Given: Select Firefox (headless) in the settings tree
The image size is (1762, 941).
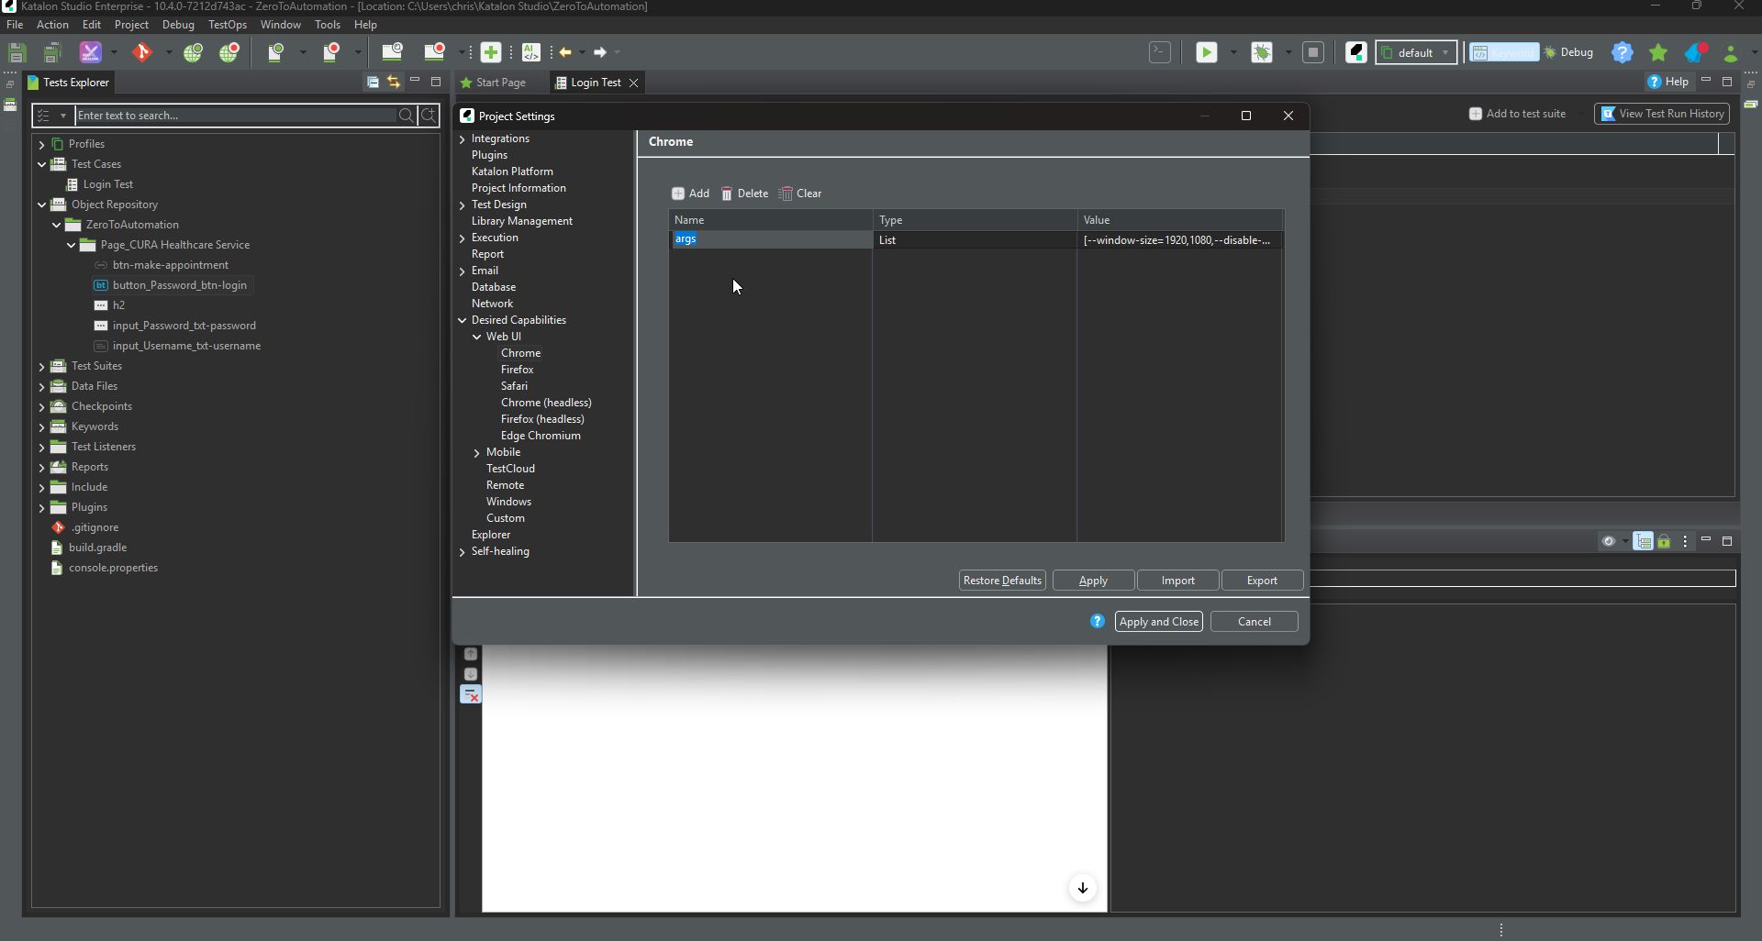Looking at the screenshot, I should [x=542, y=419].
